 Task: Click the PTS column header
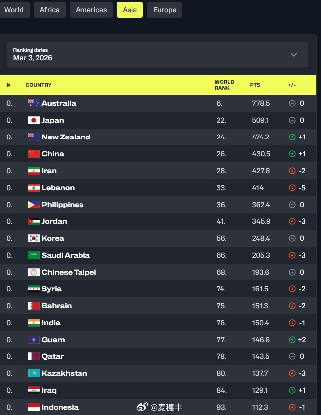pyautogui.click(x=255, y=85)
